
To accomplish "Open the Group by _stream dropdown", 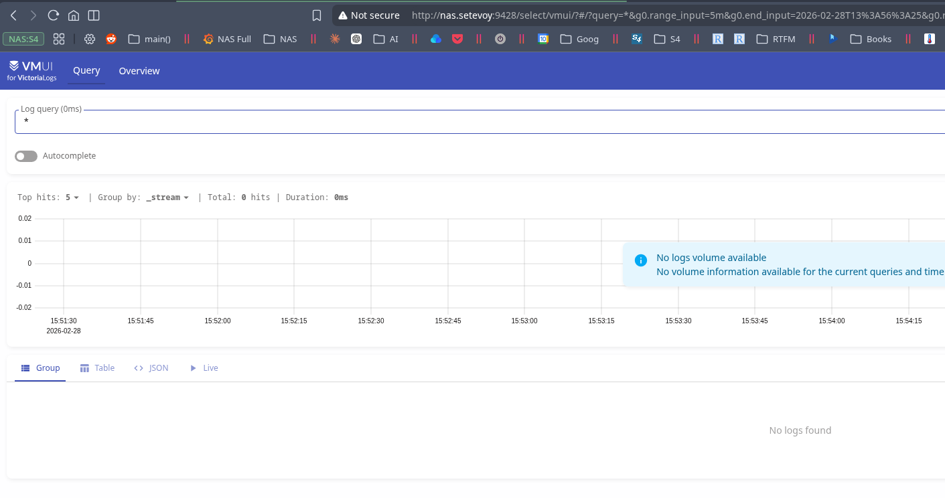I will (x=167, y=197).
